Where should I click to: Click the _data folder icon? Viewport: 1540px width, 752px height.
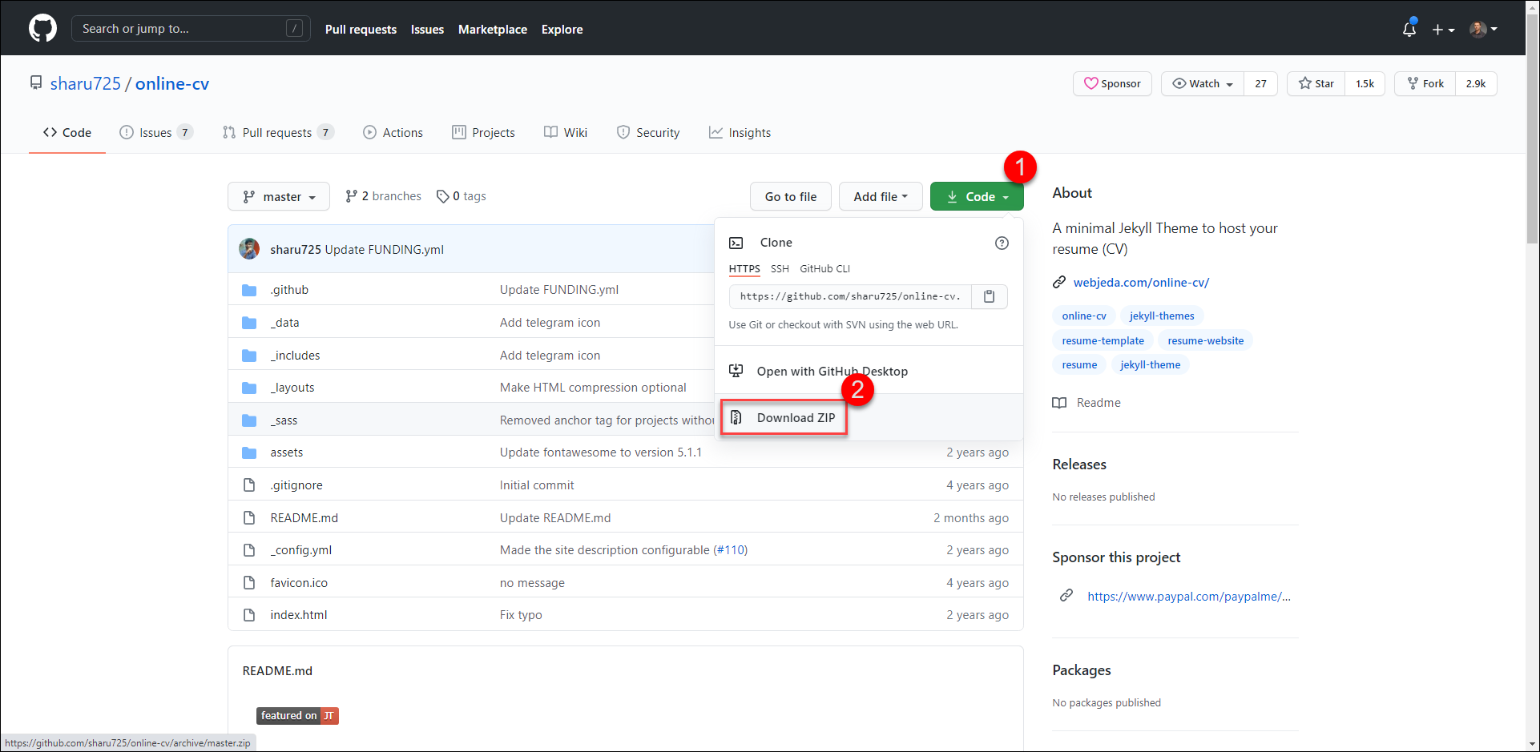[249, 323]
